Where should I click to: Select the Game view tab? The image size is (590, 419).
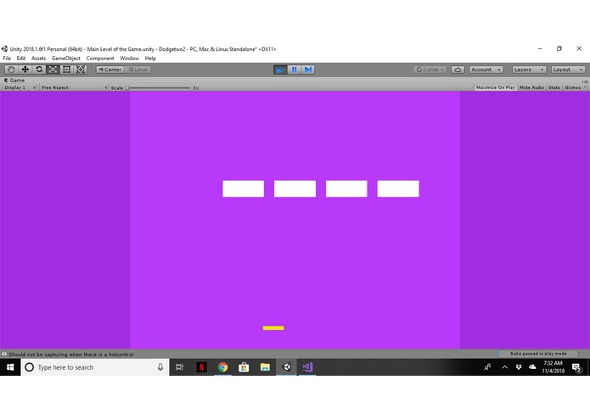[x=14, y=80]
